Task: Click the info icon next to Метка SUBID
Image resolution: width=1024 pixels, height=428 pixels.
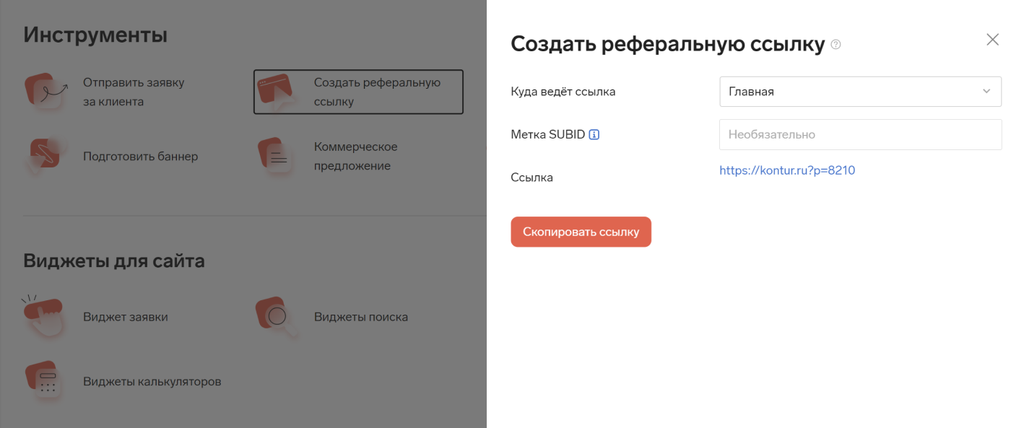Action: coord(594,134)
